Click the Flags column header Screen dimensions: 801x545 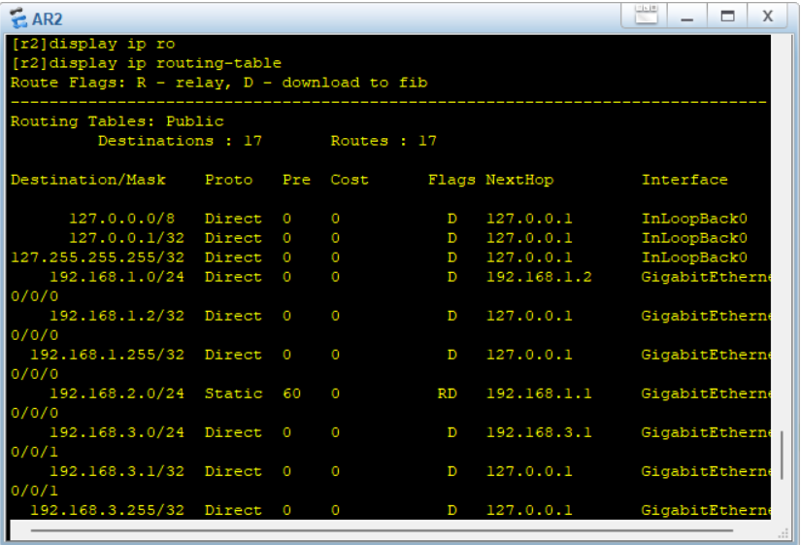tap(451, 180)
